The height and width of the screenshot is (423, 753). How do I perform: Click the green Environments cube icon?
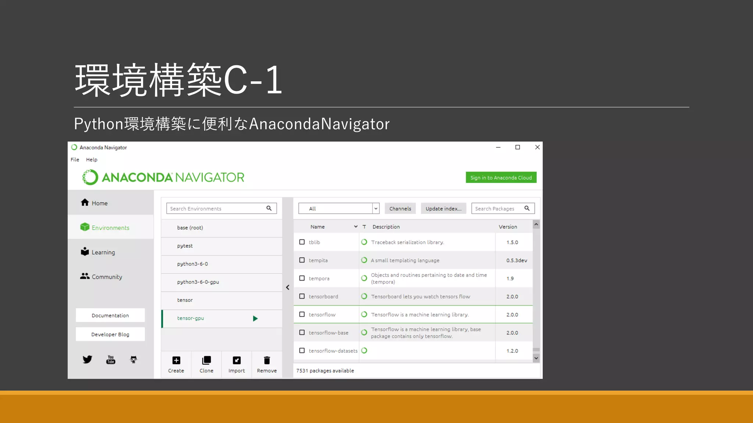pyautogui.click(x=85, y=227)
